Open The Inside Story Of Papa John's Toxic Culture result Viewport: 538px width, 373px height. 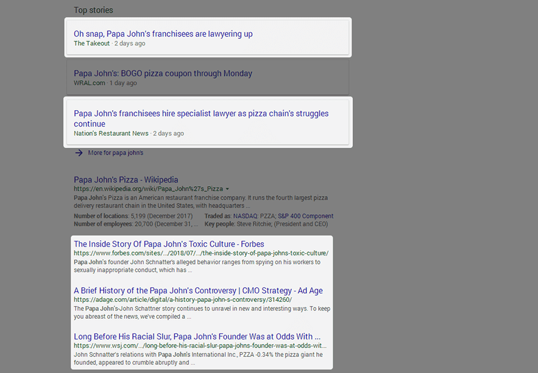click(169, 244)
